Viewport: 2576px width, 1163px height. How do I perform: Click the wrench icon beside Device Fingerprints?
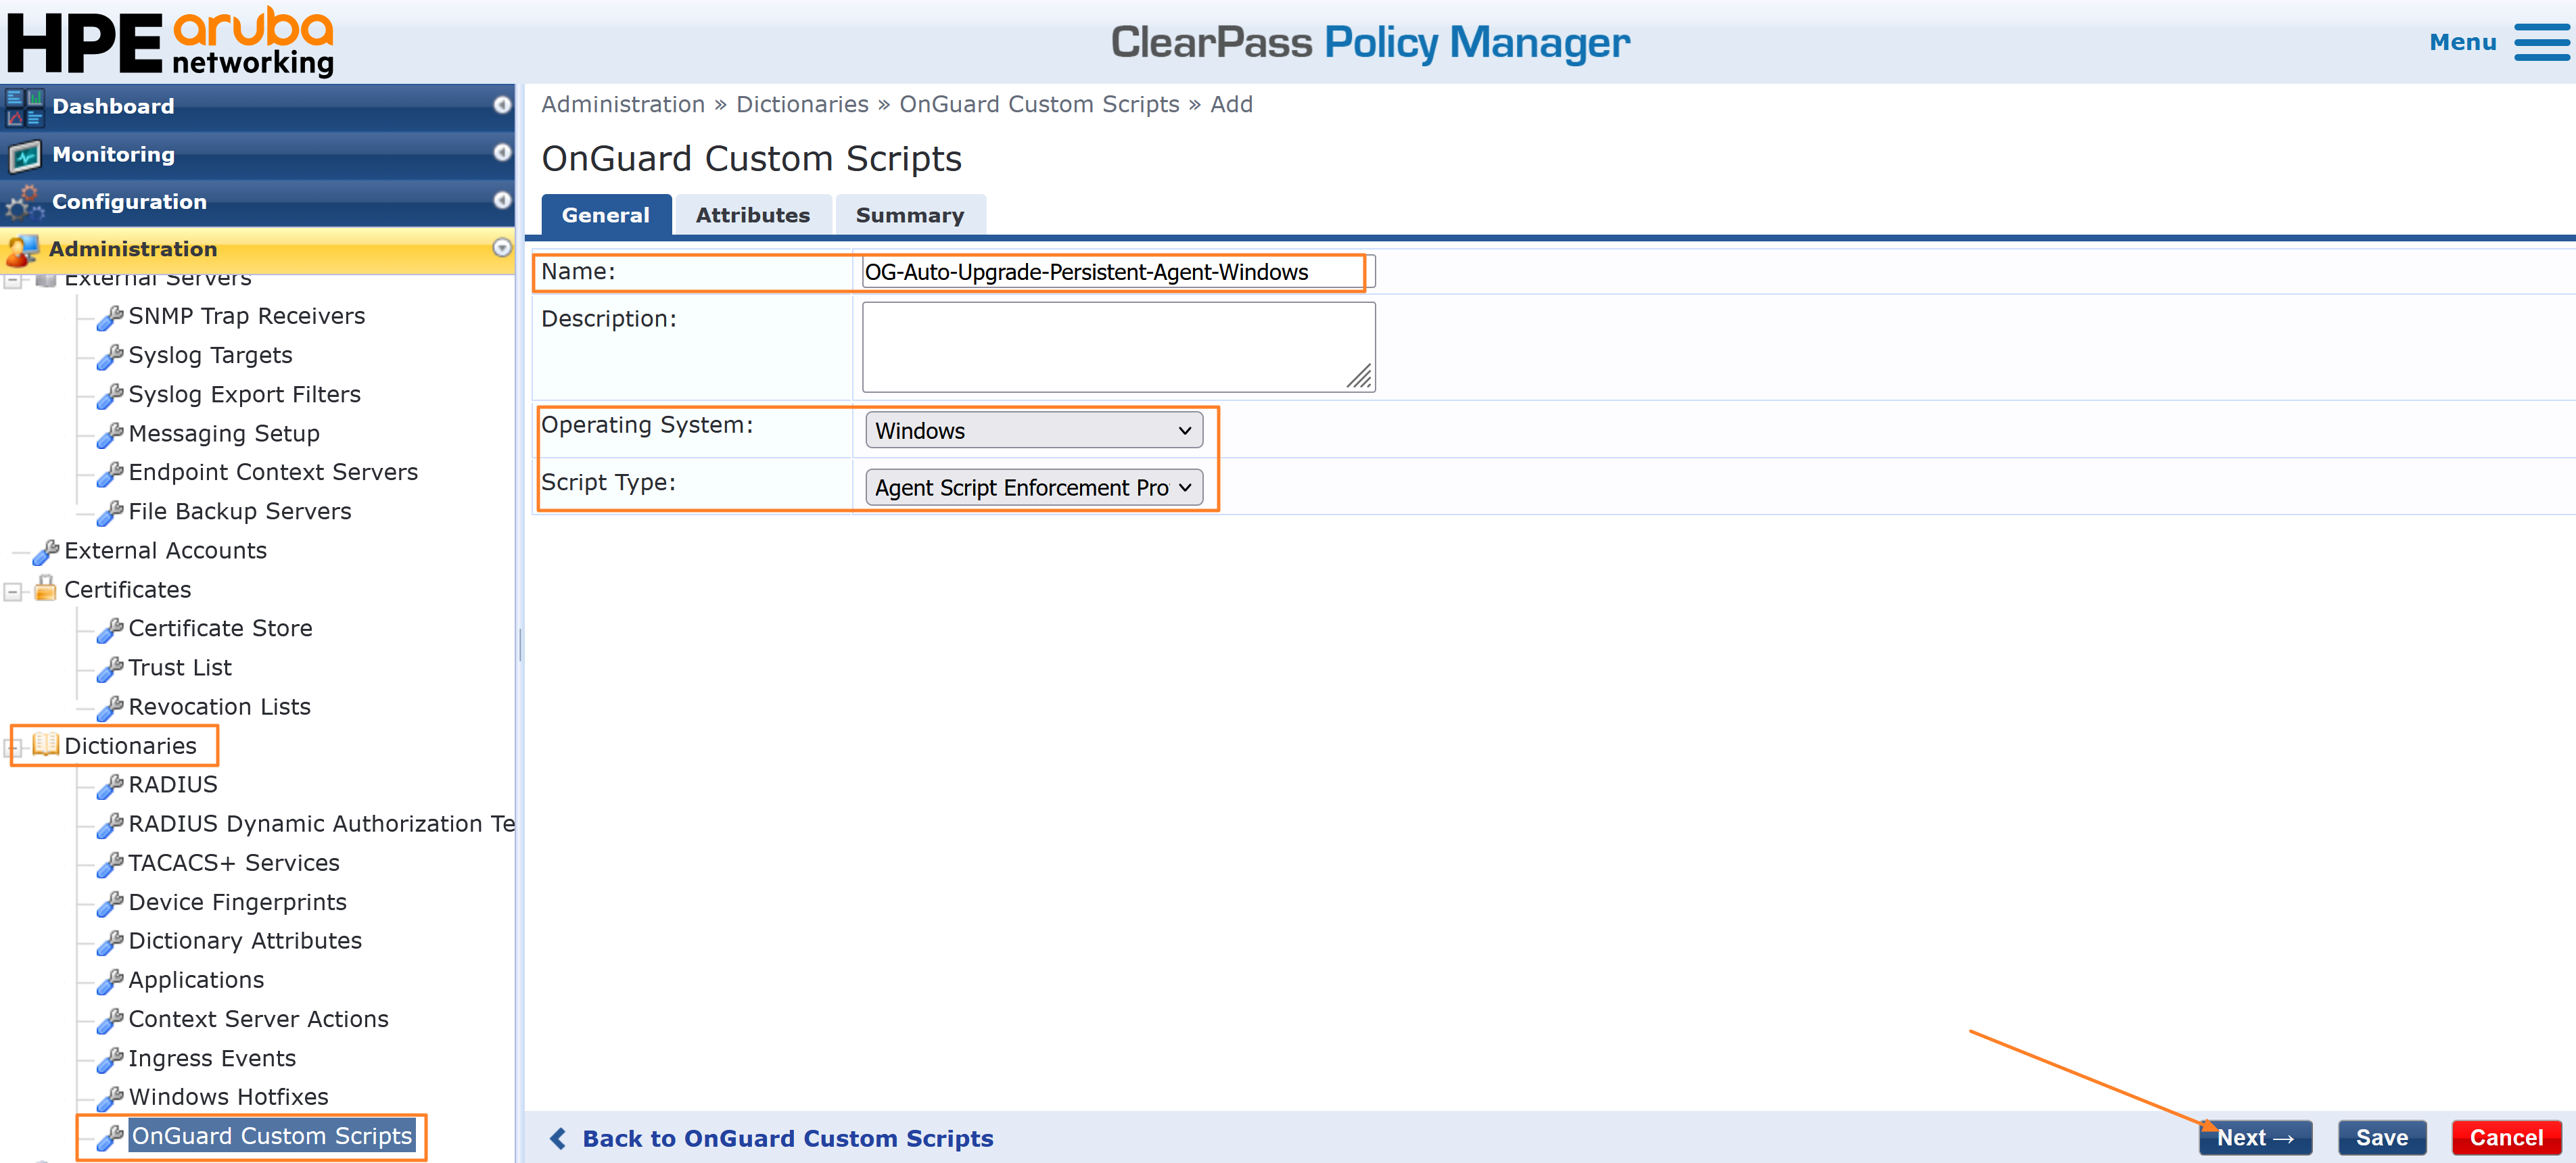click(x=109, y=904)
